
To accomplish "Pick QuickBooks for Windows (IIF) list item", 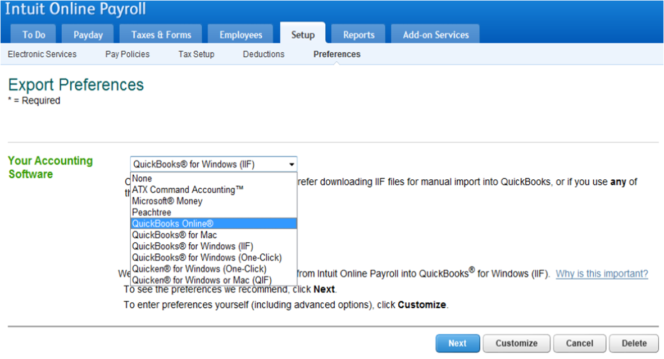I will 213,246.
